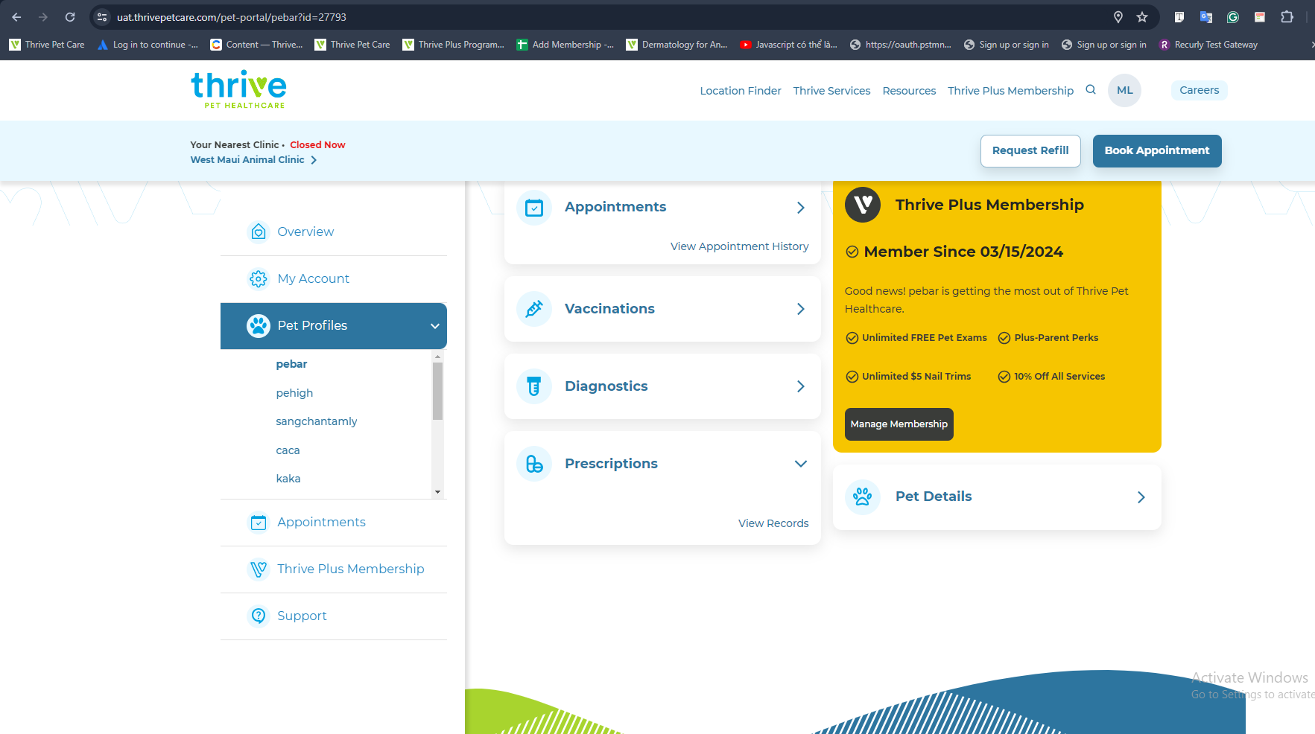This screenshot has width=1315, height=734.
Task: Click the Pet Profiles paw icon
Action: click(259, 325)
